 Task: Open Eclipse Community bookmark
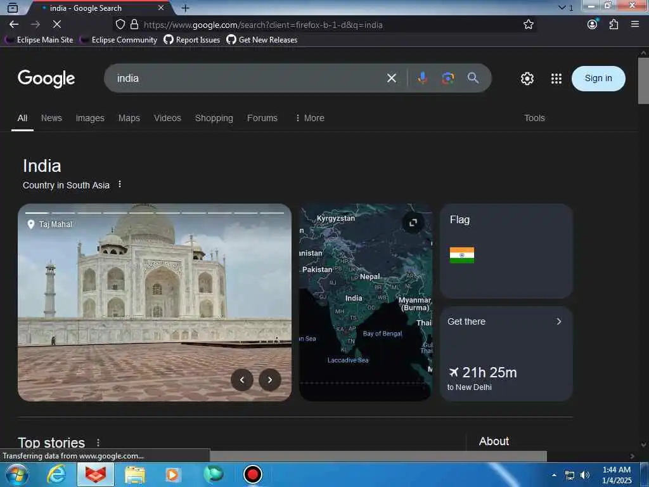[x=119, y=40]
